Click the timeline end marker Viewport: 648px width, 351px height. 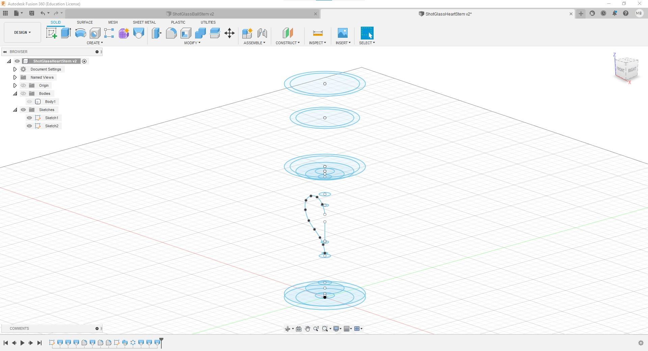(x=161, y=342)
